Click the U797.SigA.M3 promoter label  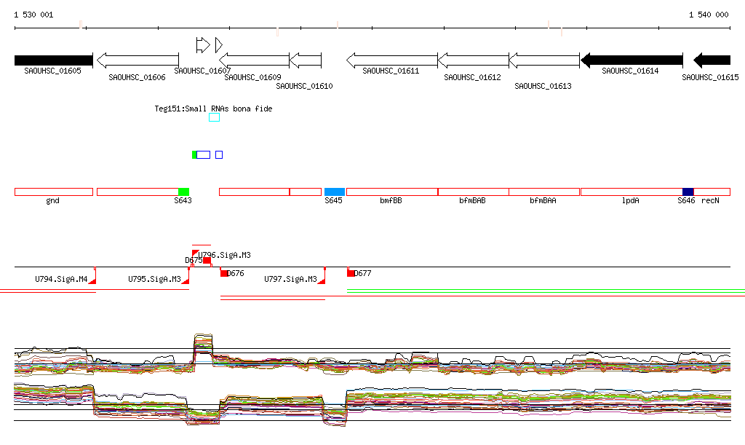pos(290,279)
